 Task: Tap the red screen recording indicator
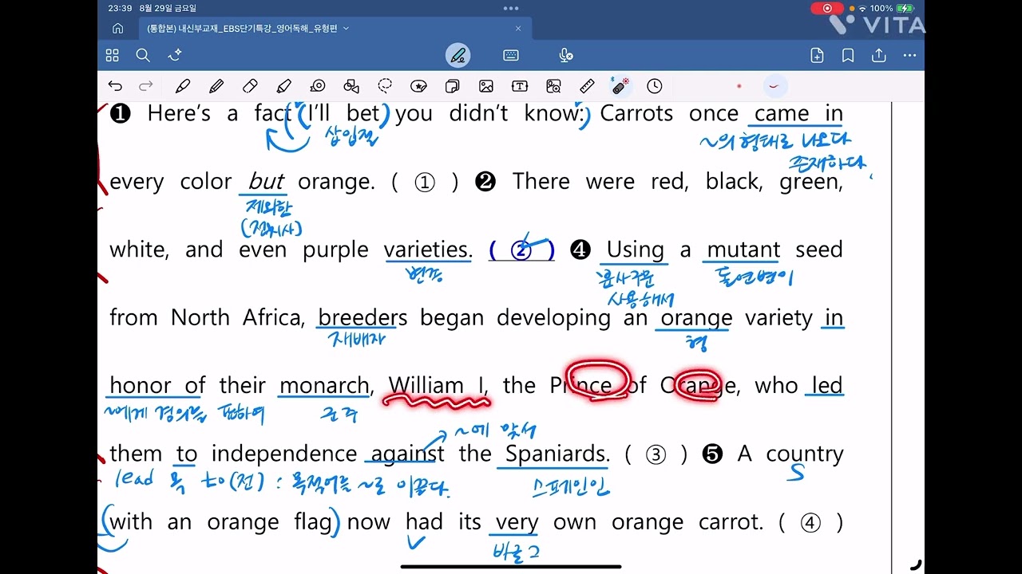coord(826,8)
